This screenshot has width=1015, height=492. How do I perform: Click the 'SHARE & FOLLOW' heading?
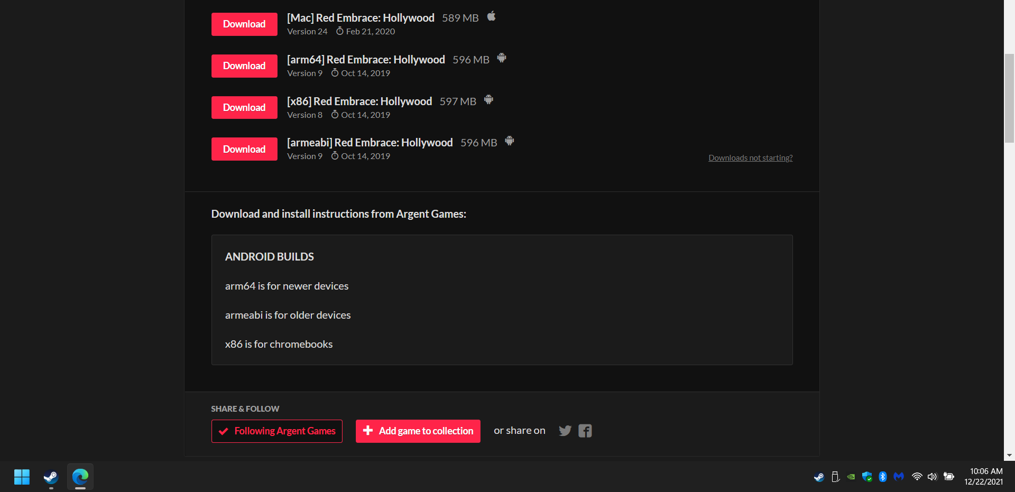tap(245, 409)
